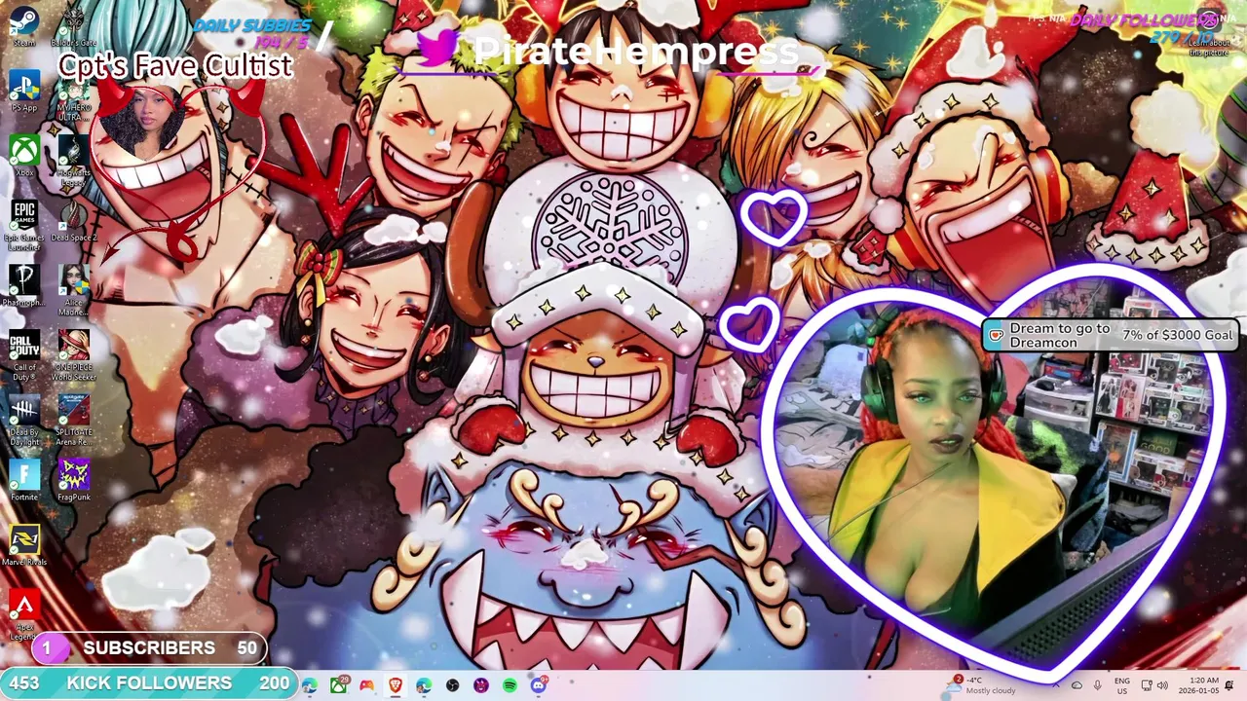The image size is (1247, 701).
Task: Switch to OBS Studio in the taskbar
Action: tap(453, 685)
